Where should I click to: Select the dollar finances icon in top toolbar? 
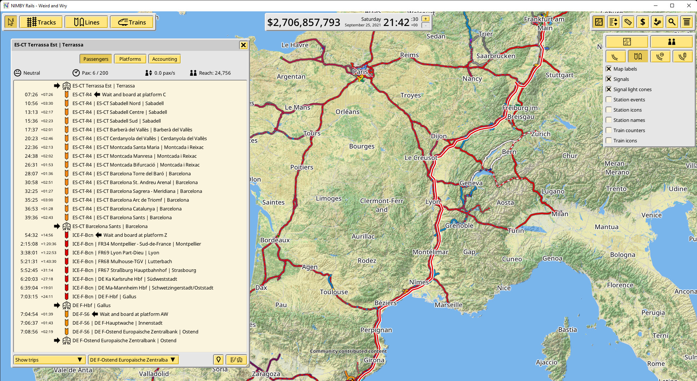point(643,22)
